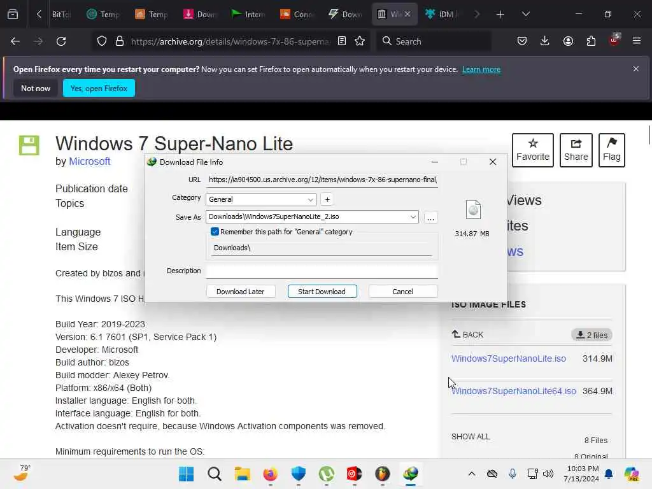Download Windows7SuperNanoLite.iso link
652x489 pixels.
508,358
